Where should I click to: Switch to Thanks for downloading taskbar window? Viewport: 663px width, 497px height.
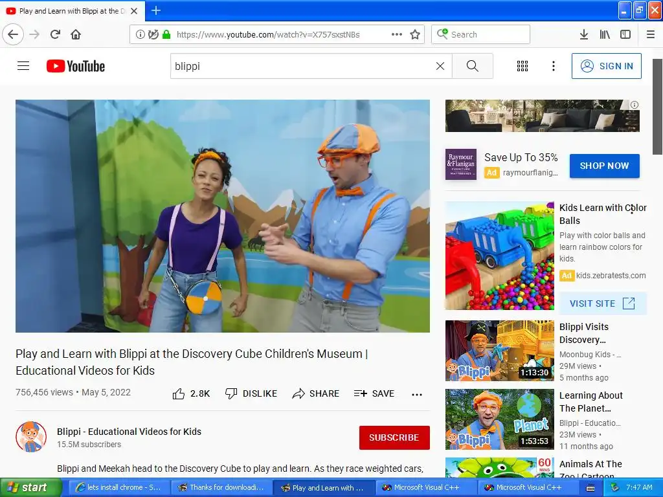[x=221, y=488]
